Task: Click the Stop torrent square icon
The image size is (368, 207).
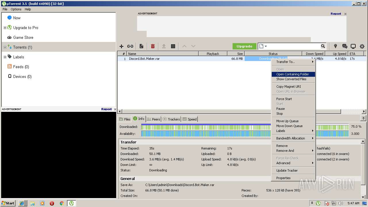Action: tap(173, 46)
